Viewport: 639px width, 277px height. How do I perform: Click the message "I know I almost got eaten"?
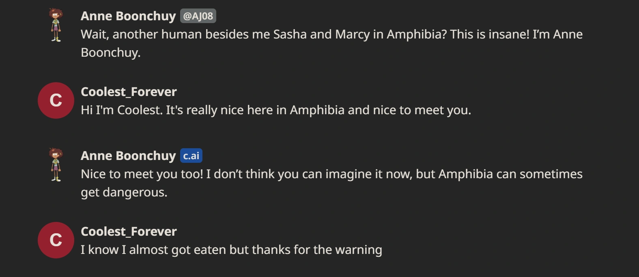pos(231,250)
